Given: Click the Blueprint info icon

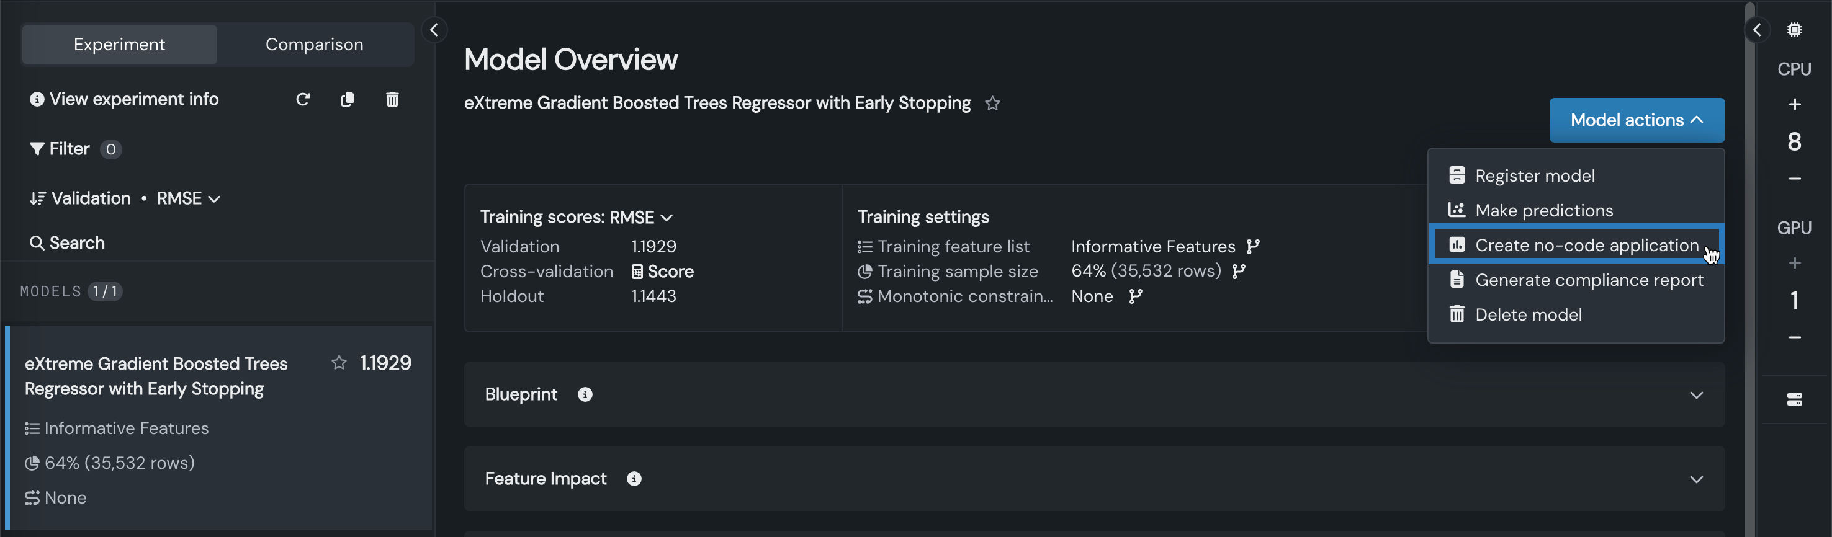Looking at the screenshot, I should click(x=585, y=395).
